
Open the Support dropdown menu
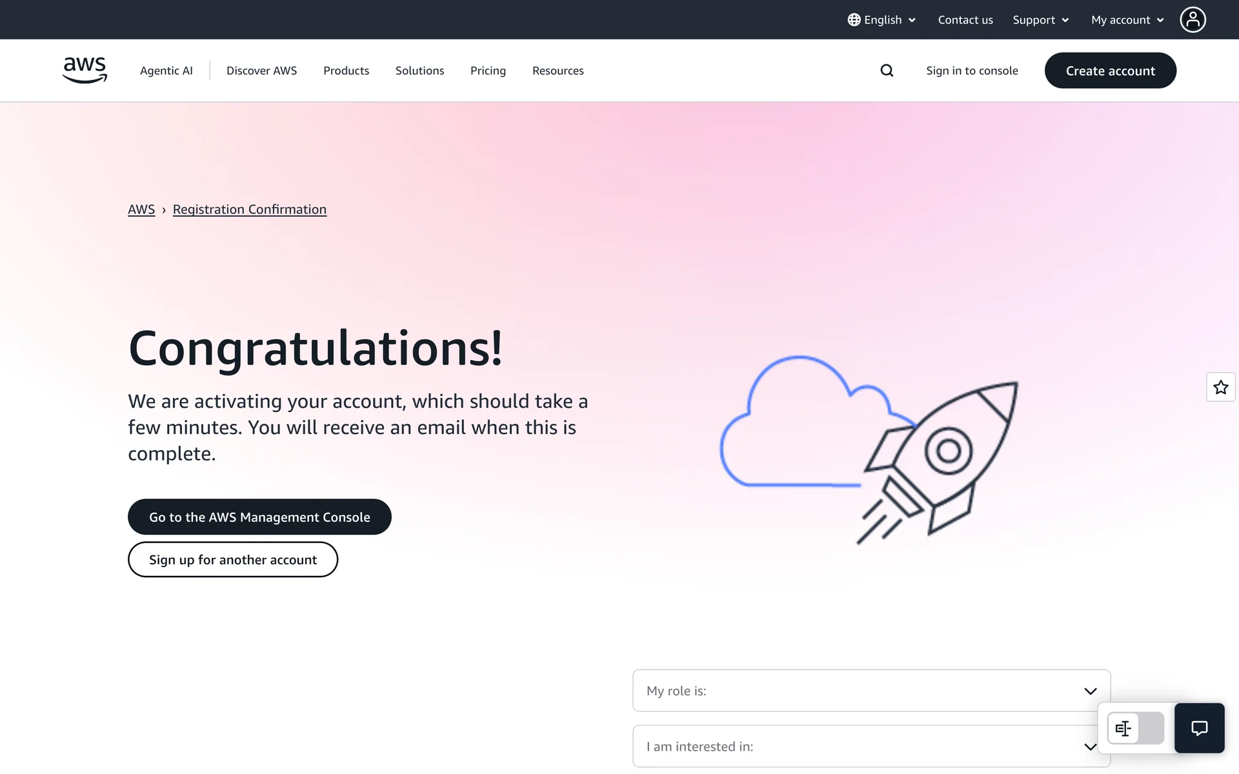(x=1040, y=20)
